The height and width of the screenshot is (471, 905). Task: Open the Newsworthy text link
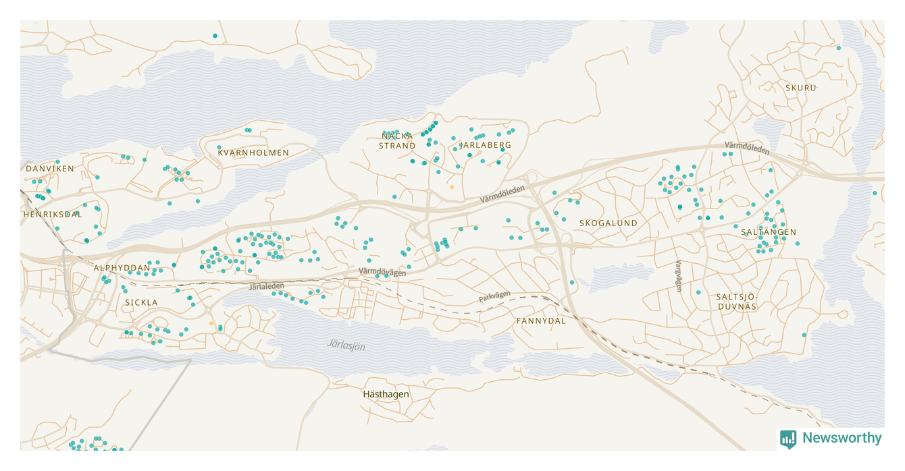(842, 438)
